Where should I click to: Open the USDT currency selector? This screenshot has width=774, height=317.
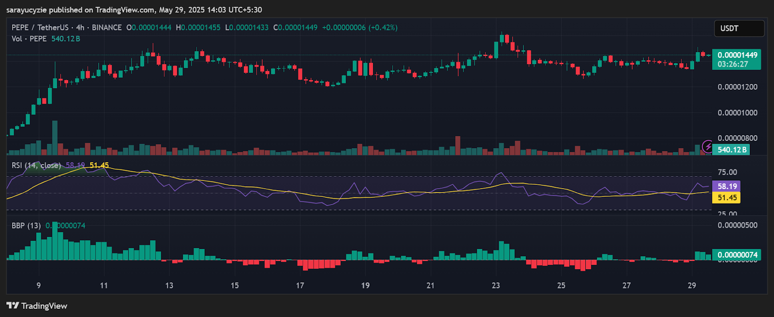[x=739, y=28]
